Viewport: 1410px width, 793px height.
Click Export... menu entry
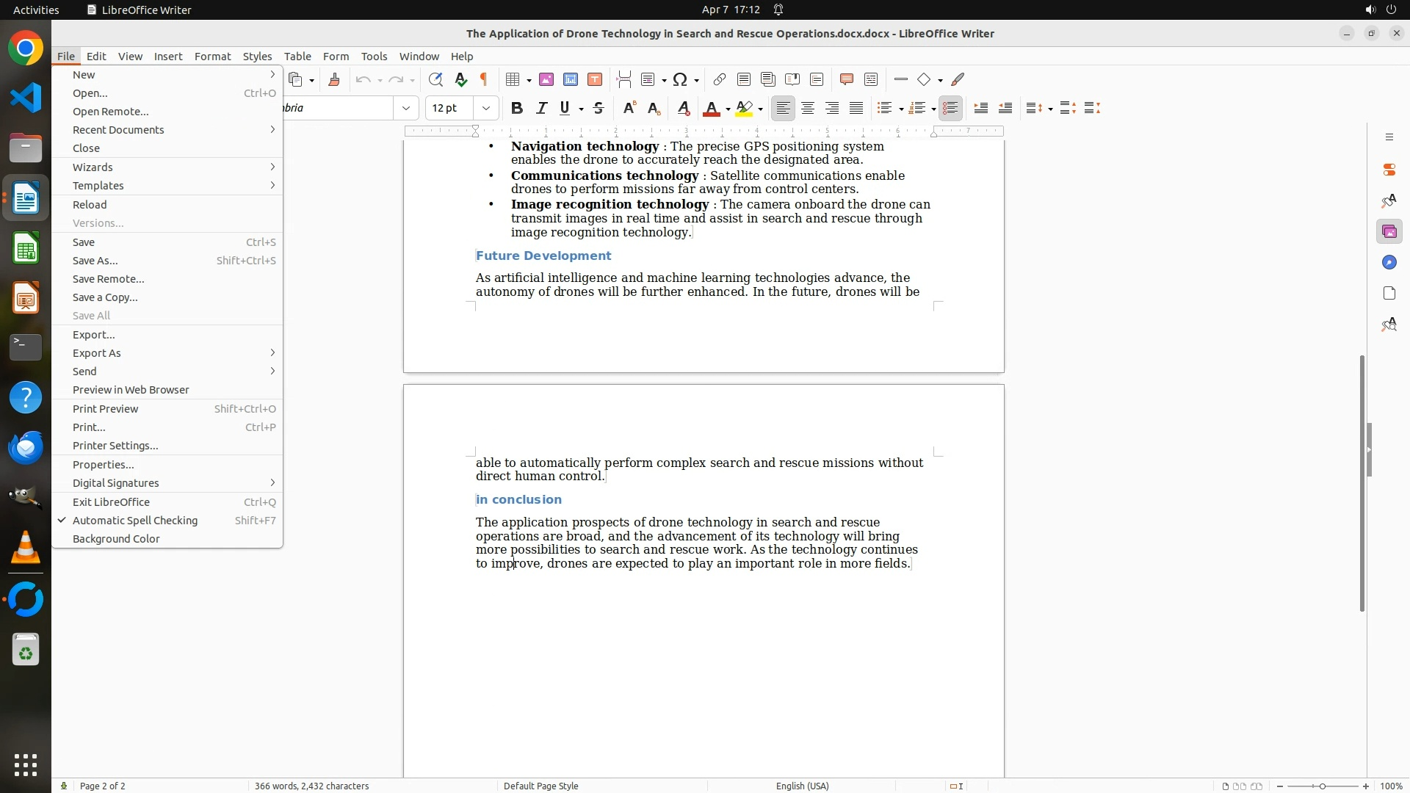[94, 335]
